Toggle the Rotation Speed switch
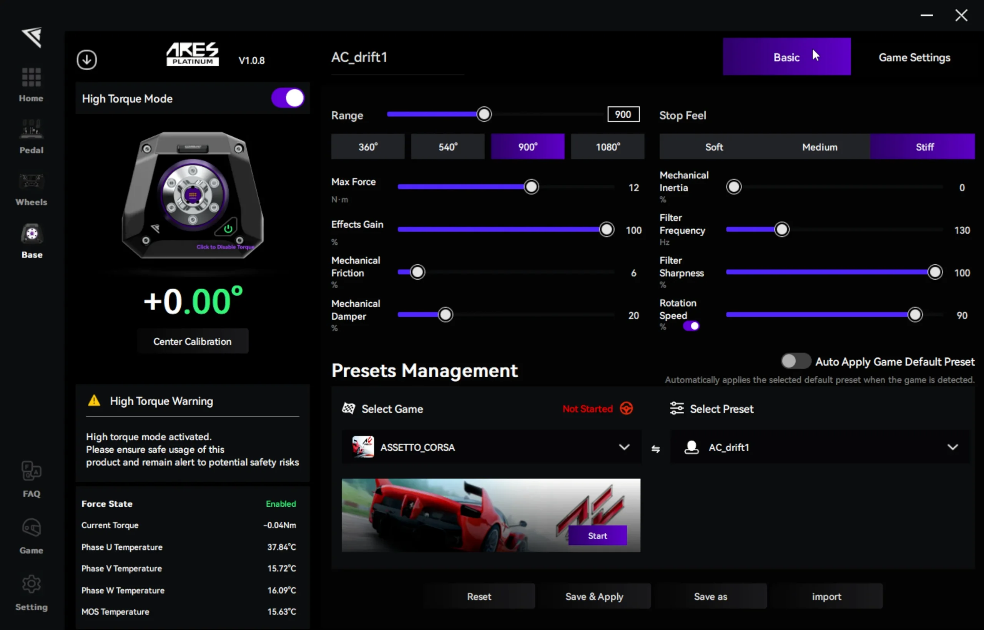Screen dimensions: 984x630 (691, 326)
